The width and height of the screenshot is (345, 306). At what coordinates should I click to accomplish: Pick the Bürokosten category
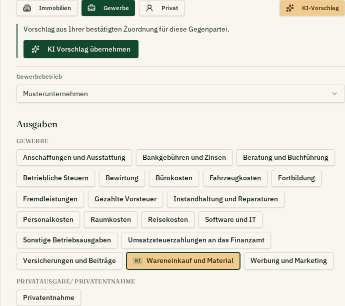click(x=174, y=178)
